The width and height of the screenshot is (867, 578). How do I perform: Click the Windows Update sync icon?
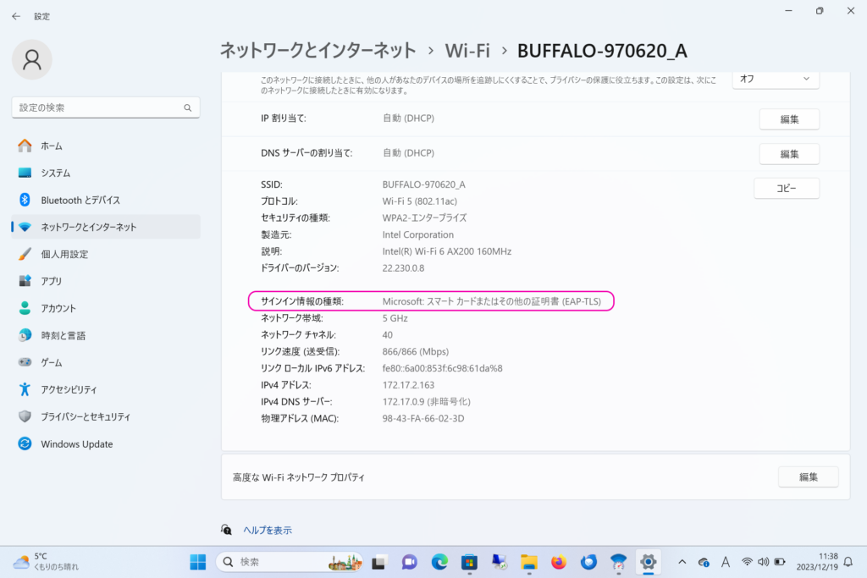25,443
